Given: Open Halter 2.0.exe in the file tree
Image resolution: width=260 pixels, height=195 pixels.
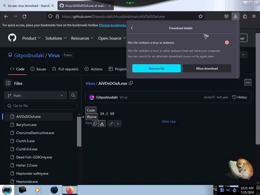Looking at the screenshot, I should pyautogui.click(x=27, y=165).
